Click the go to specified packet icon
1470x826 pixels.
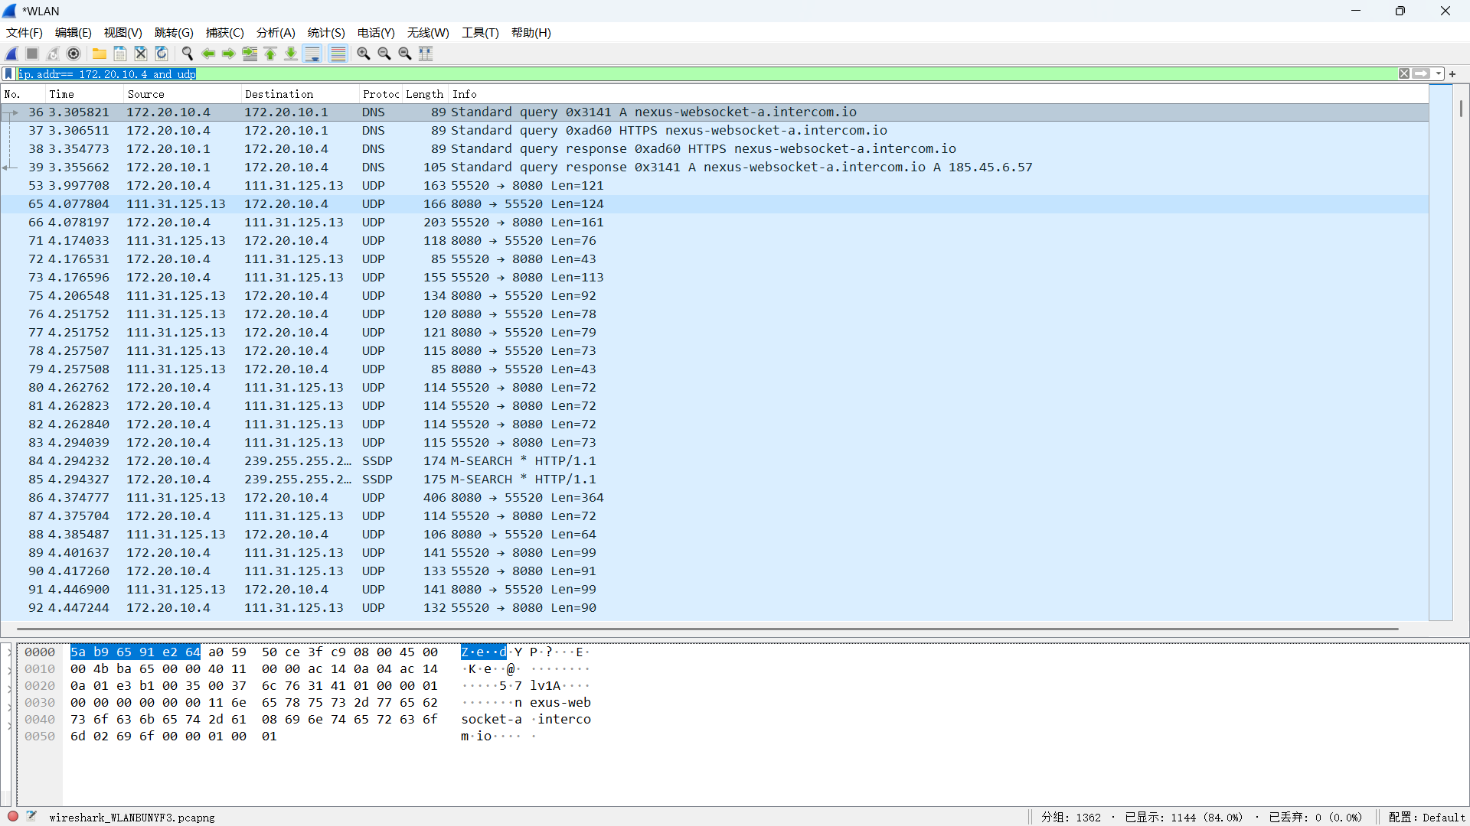250,54
